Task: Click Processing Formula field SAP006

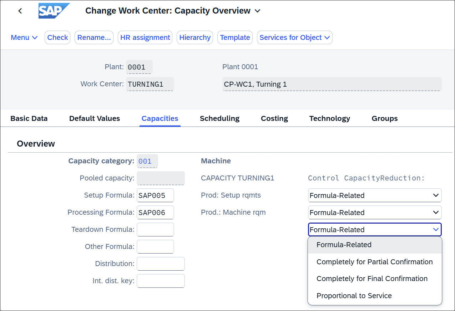Action: coord(156,213)
